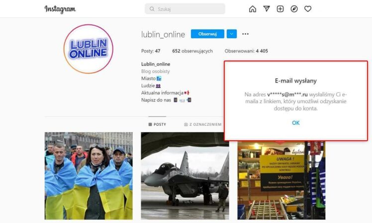The image size is (372, 223).
Task: Create new post plus icon
Action: [x=280, y=9]
